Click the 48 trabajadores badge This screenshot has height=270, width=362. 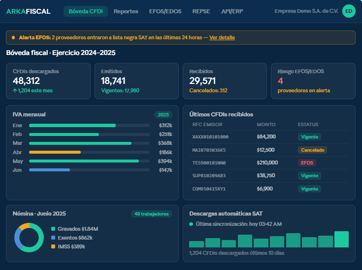(152, 214)
